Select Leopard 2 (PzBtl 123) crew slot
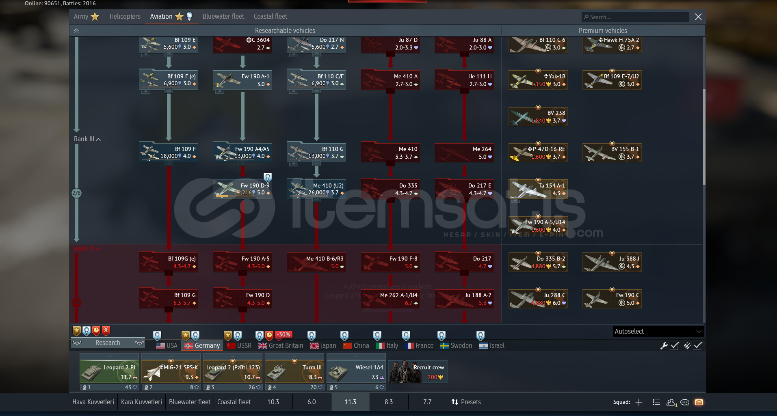 [233, 372]
